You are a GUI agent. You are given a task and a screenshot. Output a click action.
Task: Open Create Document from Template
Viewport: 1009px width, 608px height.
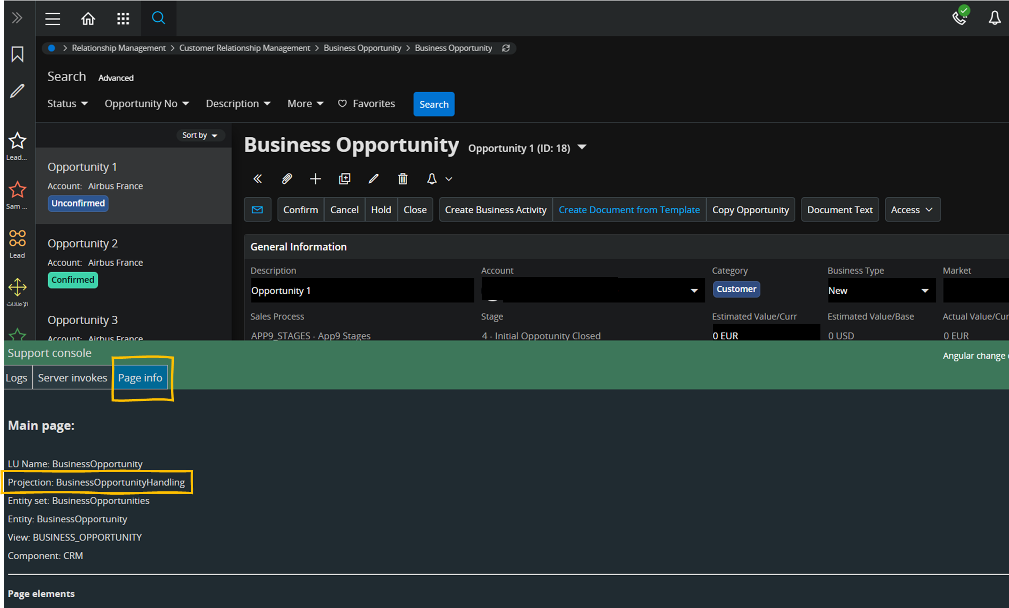point(629,209)
